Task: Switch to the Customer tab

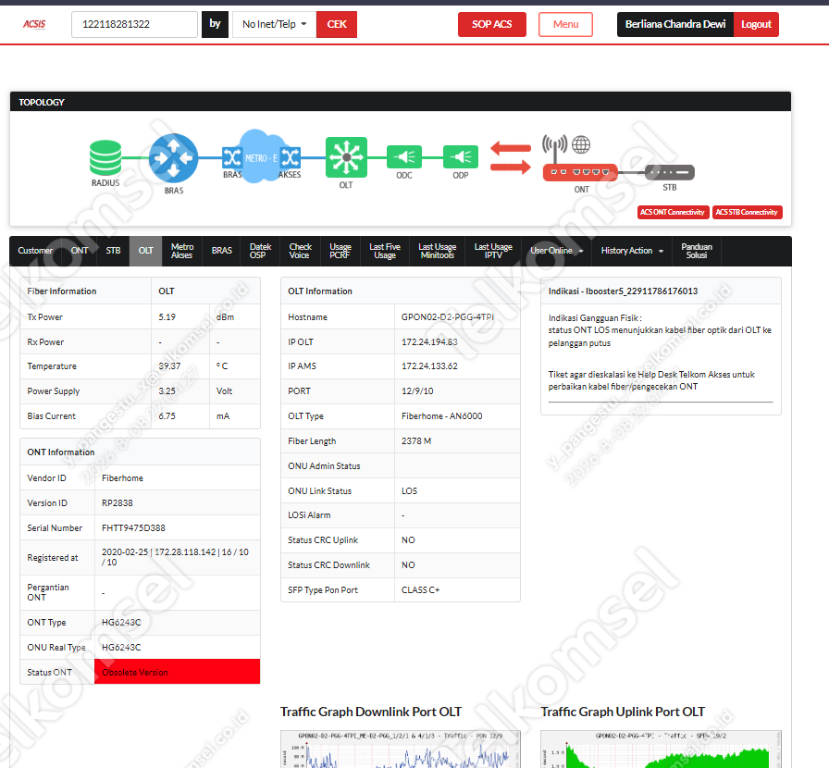Action: tap(35, 251)
